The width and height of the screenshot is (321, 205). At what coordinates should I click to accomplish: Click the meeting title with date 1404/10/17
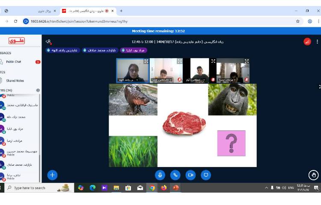coord(177,42)
